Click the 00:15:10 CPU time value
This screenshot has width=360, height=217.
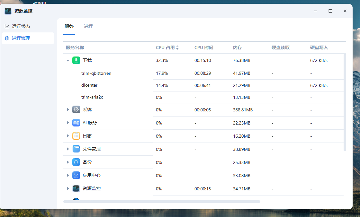203,60
